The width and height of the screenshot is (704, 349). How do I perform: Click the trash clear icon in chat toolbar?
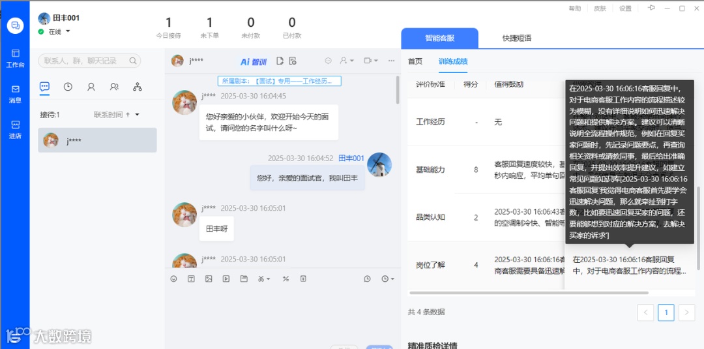(x=303, y=279)
